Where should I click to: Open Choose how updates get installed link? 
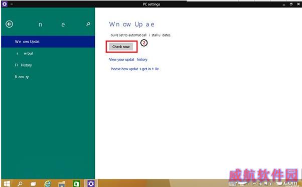click(x=135, y=69)
